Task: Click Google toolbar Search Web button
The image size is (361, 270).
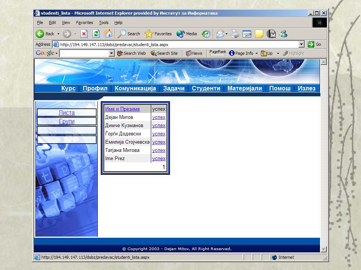Action: [131, 53]
